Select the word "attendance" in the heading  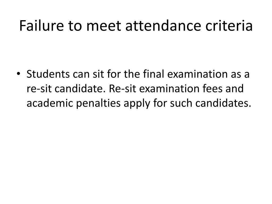tap(163, 26)
